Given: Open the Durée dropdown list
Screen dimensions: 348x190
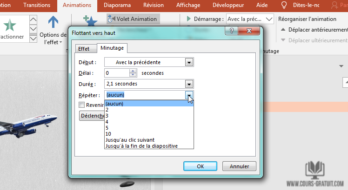Looking at the screenshot, I should [189, 84].
